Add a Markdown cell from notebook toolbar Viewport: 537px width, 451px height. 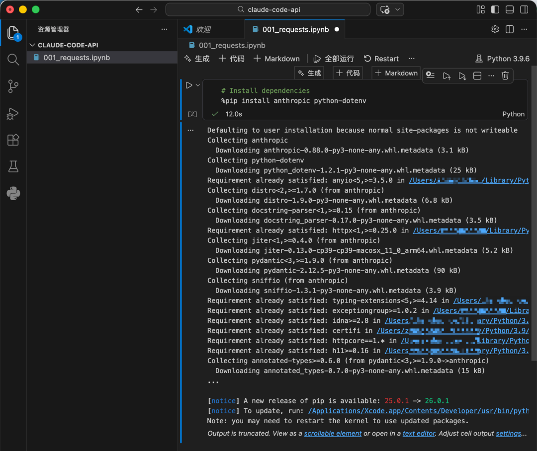[x=277, y=59]
